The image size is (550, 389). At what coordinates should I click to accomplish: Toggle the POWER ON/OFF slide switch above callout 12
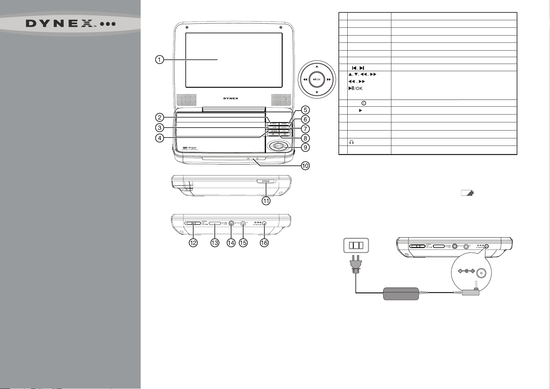click(193, 224)
